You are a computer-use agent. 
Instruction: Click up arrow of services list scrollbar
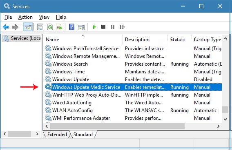(225, 39)
